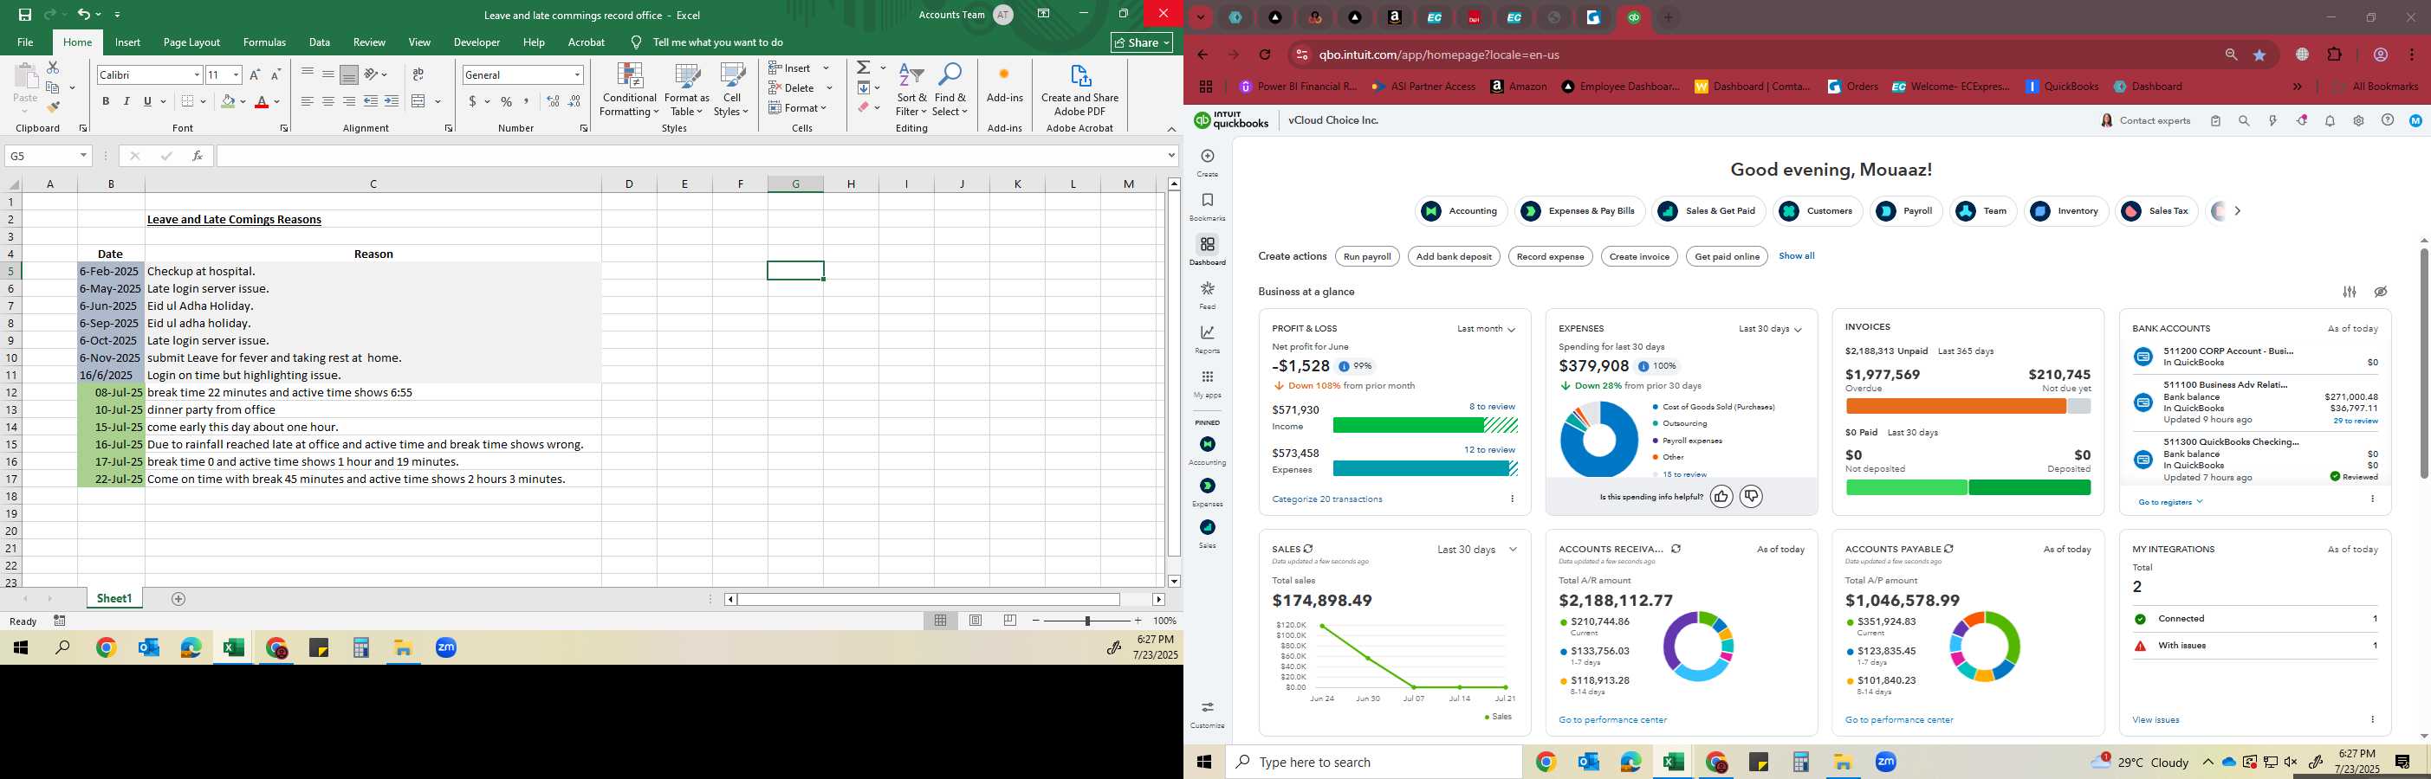
Task: Open Conditional Formatting menu
Action: (630, 90)
